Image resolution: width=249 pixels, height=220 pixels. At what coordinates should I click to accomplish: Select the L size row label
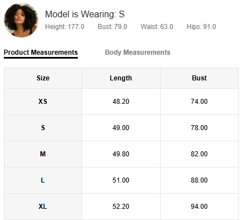tap(43, 180)
